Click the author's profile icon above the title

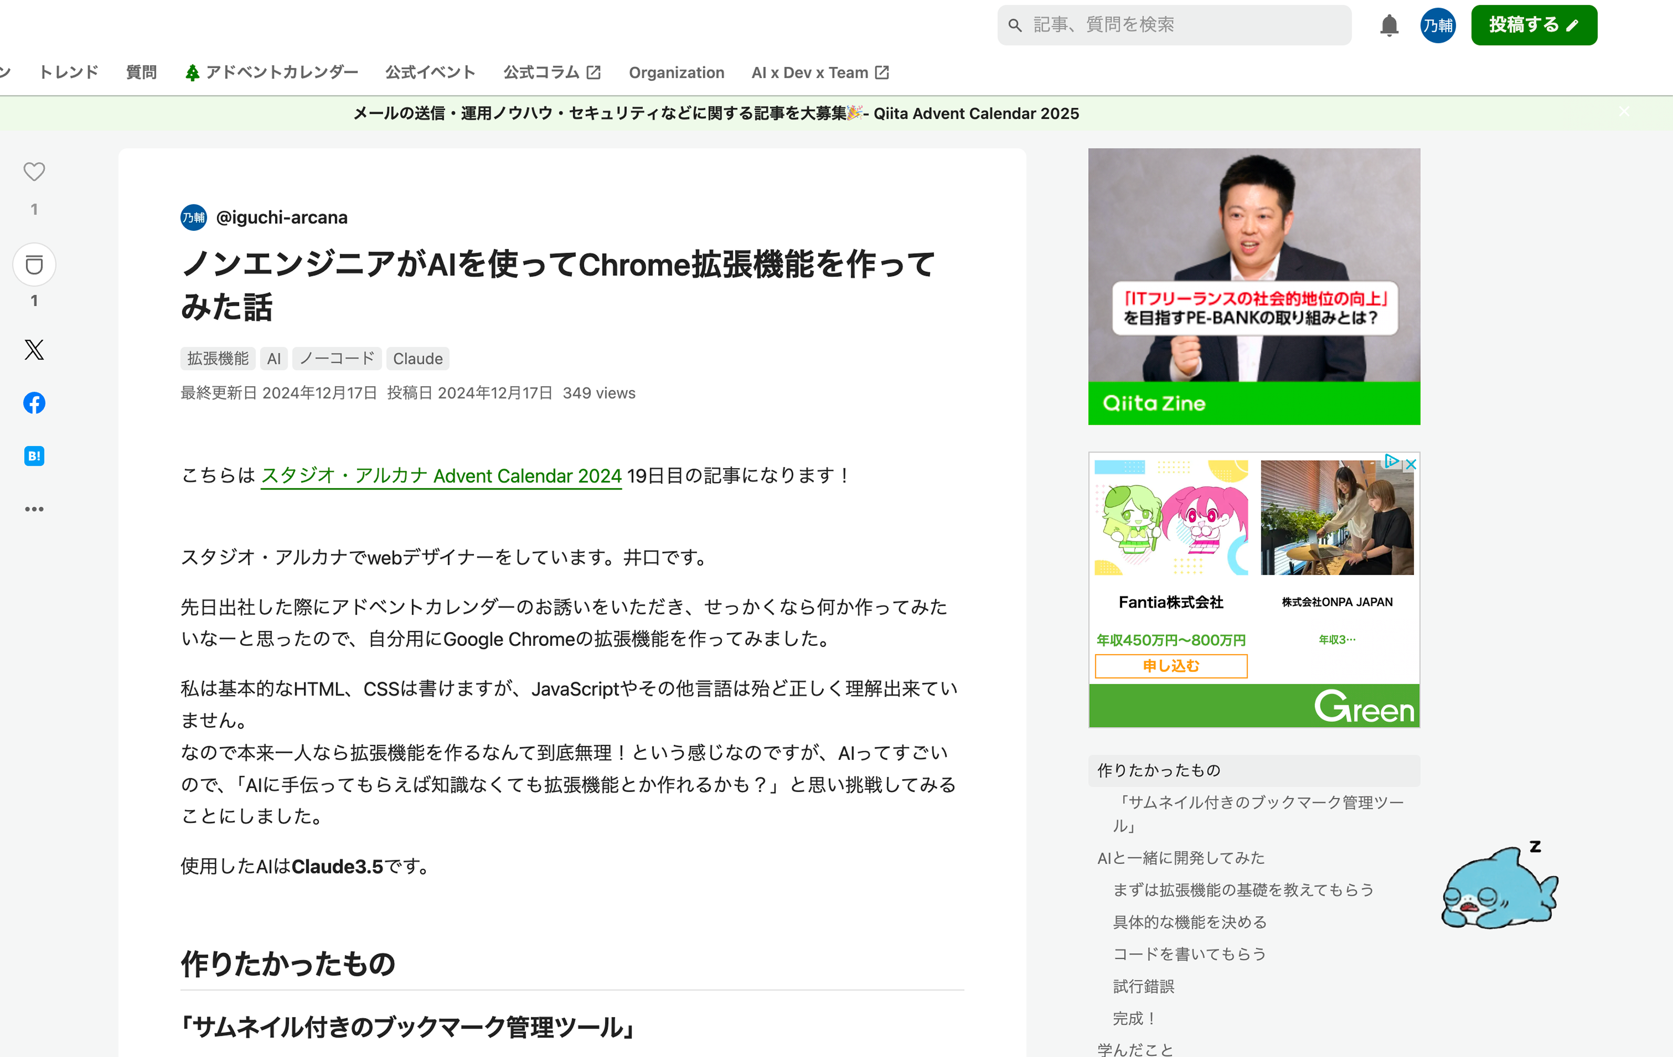click(x=193, y=217)
